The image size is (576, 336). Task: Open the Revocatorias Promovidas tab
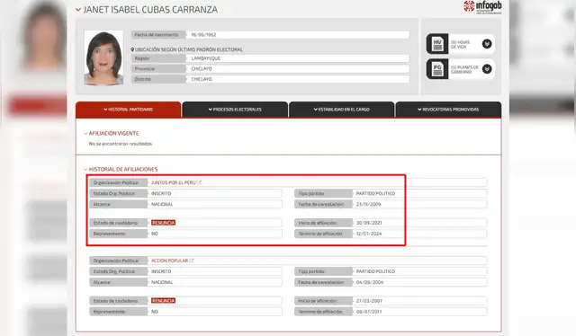[x=448, y=110]
